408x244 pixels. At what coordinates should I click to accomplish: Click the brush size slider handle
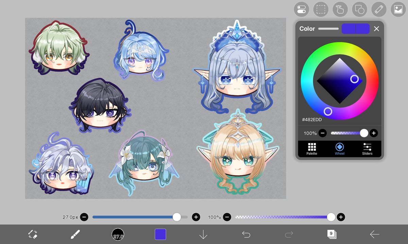tap(177, 217)
